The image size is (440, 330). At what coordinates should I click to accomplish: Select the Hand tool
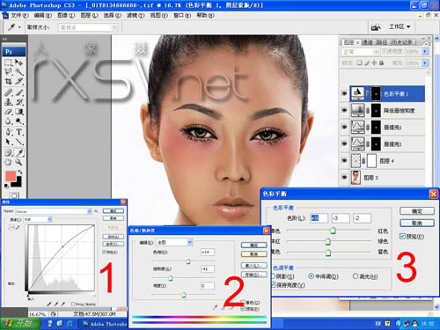click(8, 162)
